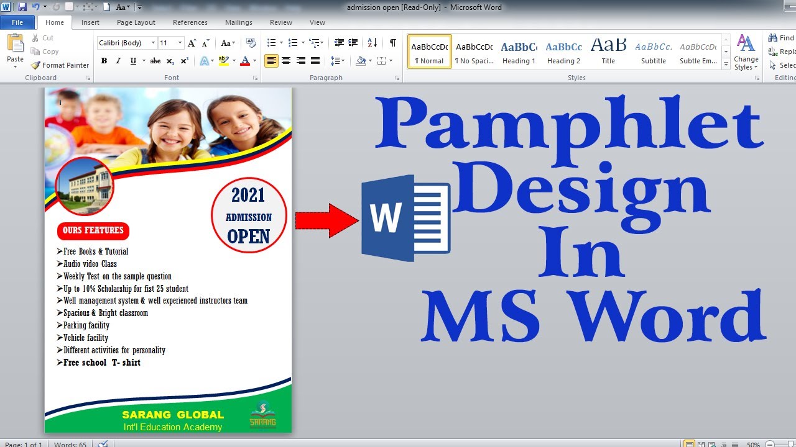
Task: Open the Font dialog launcher
Action: click(255, 78)
